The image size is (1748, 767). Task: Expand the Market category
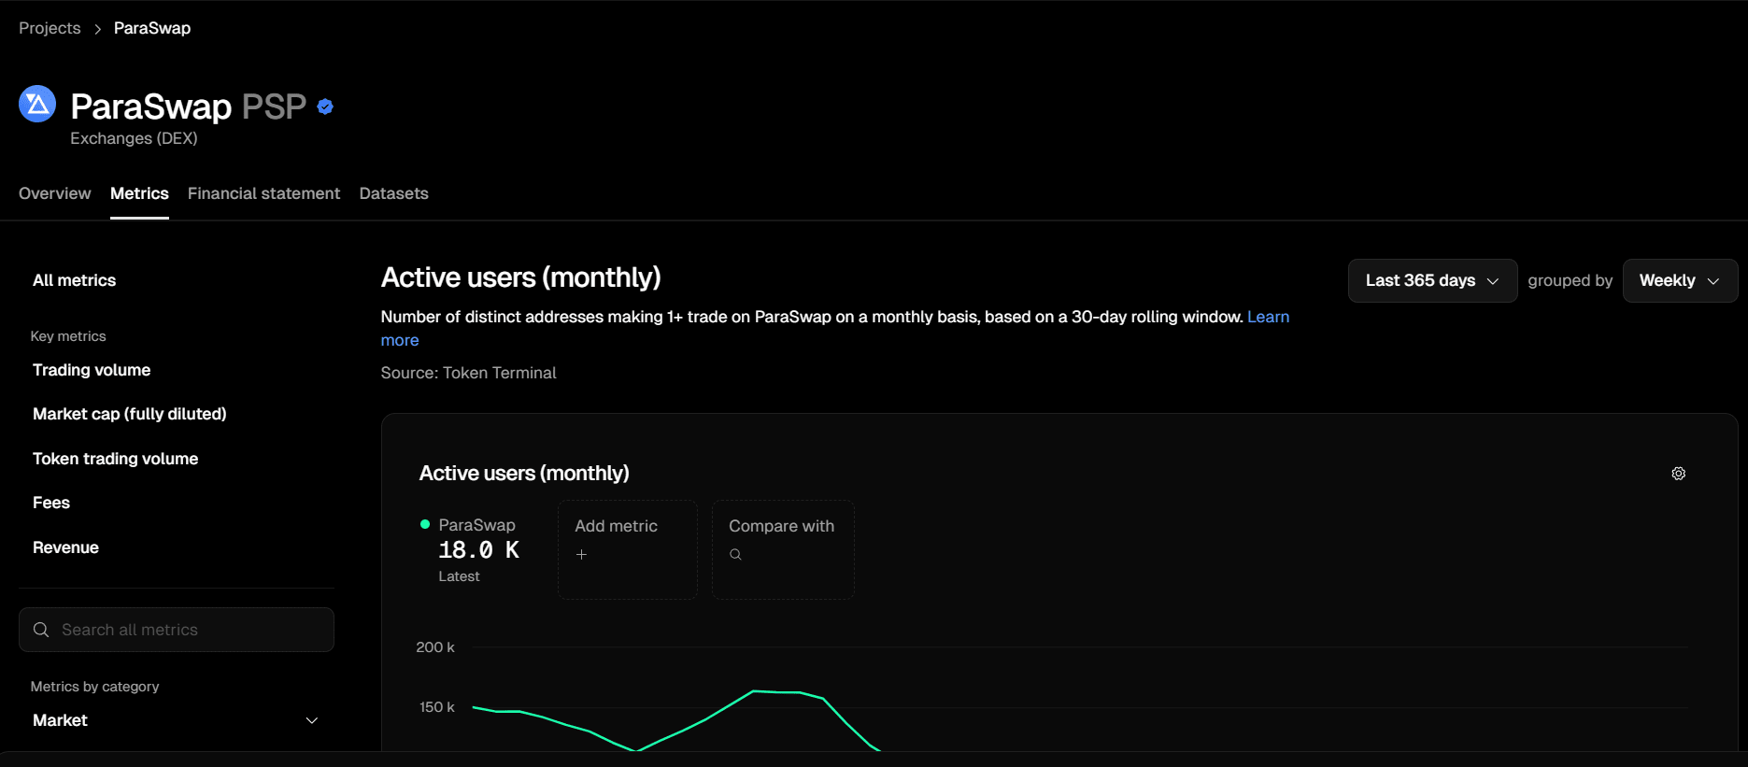176,720
